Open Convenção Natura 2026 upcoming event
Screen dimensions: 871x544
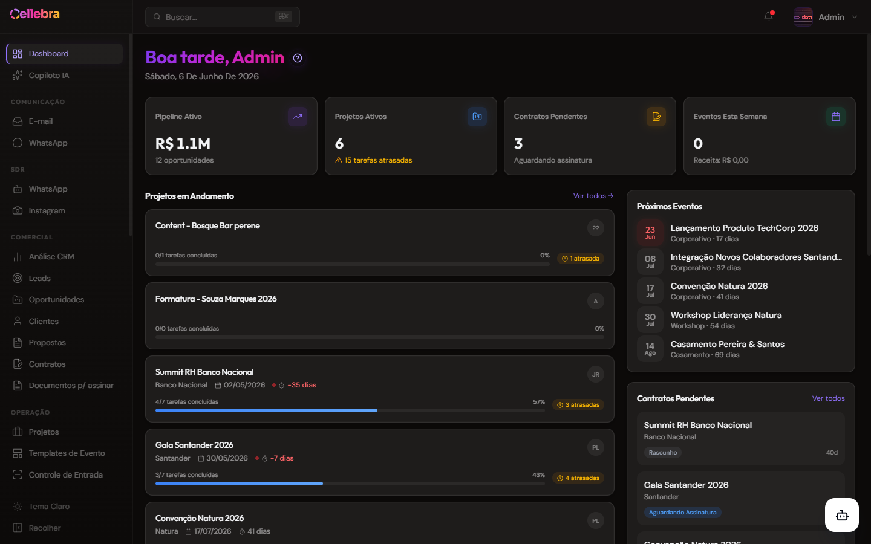point(741,291)
